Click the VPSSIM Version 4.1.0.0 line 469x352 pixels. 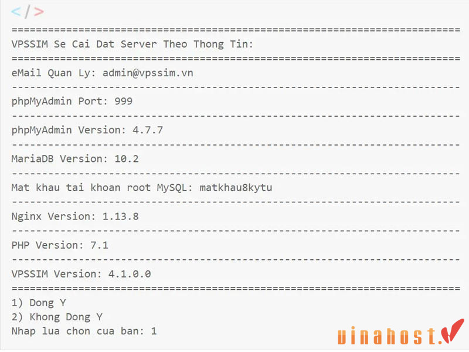[81, 274]
